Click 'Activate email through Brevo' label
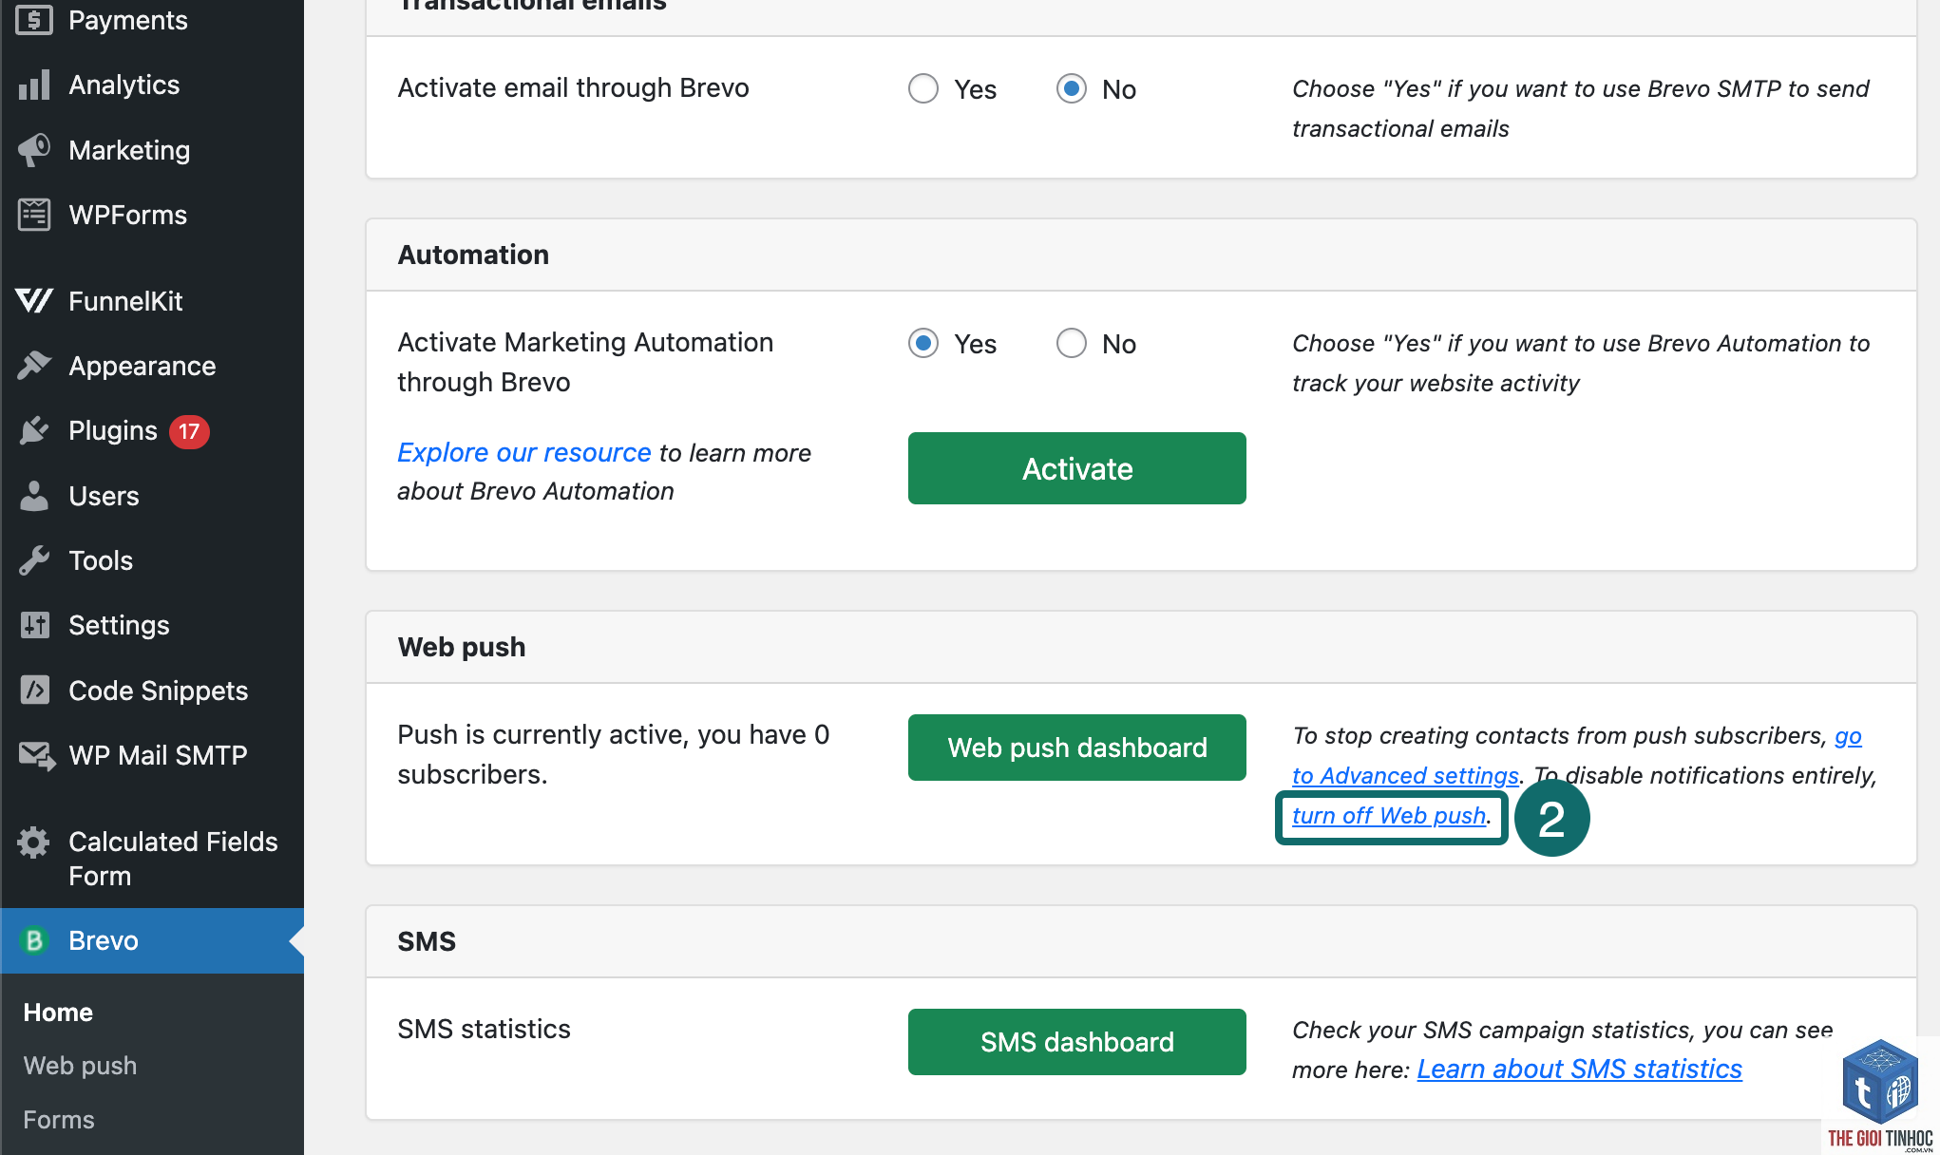Image resolution: width=1940 pixels, height=1155 pixels. click(573, 87)
